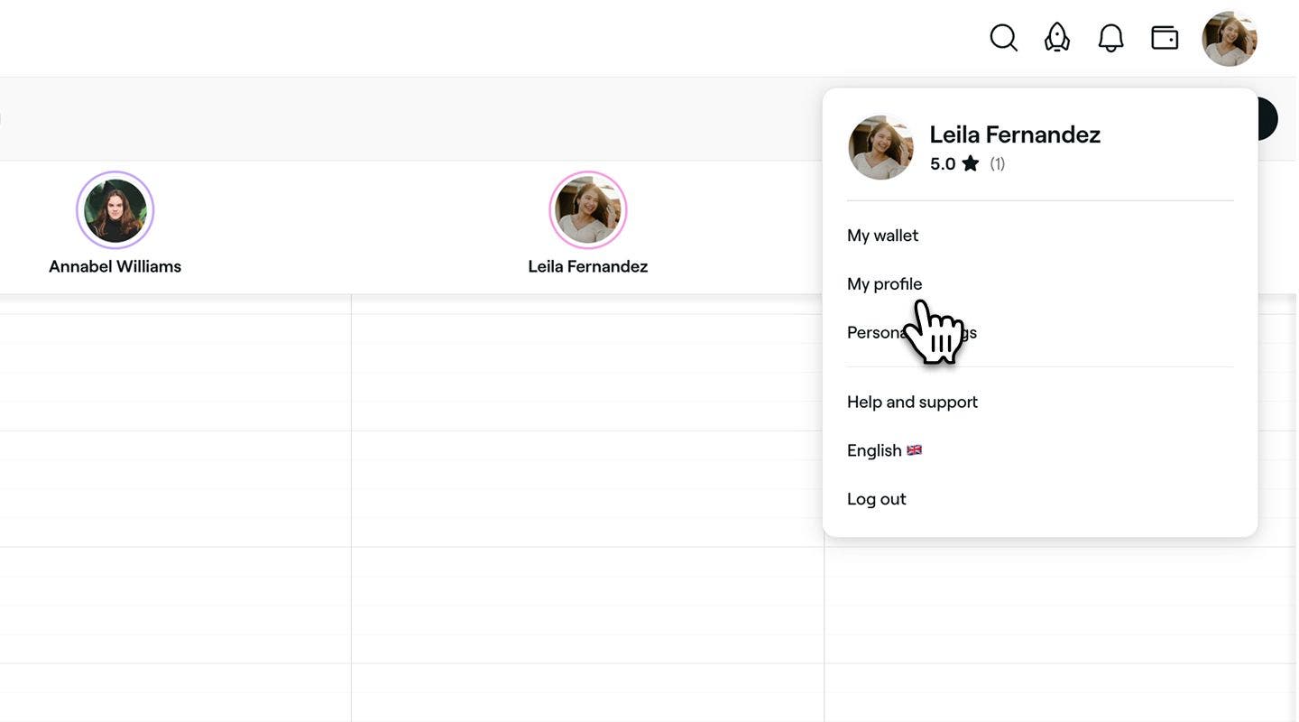Log out of the account
Screen dimensions: 1299x722
pyautogui.click(x=876, y=499)
